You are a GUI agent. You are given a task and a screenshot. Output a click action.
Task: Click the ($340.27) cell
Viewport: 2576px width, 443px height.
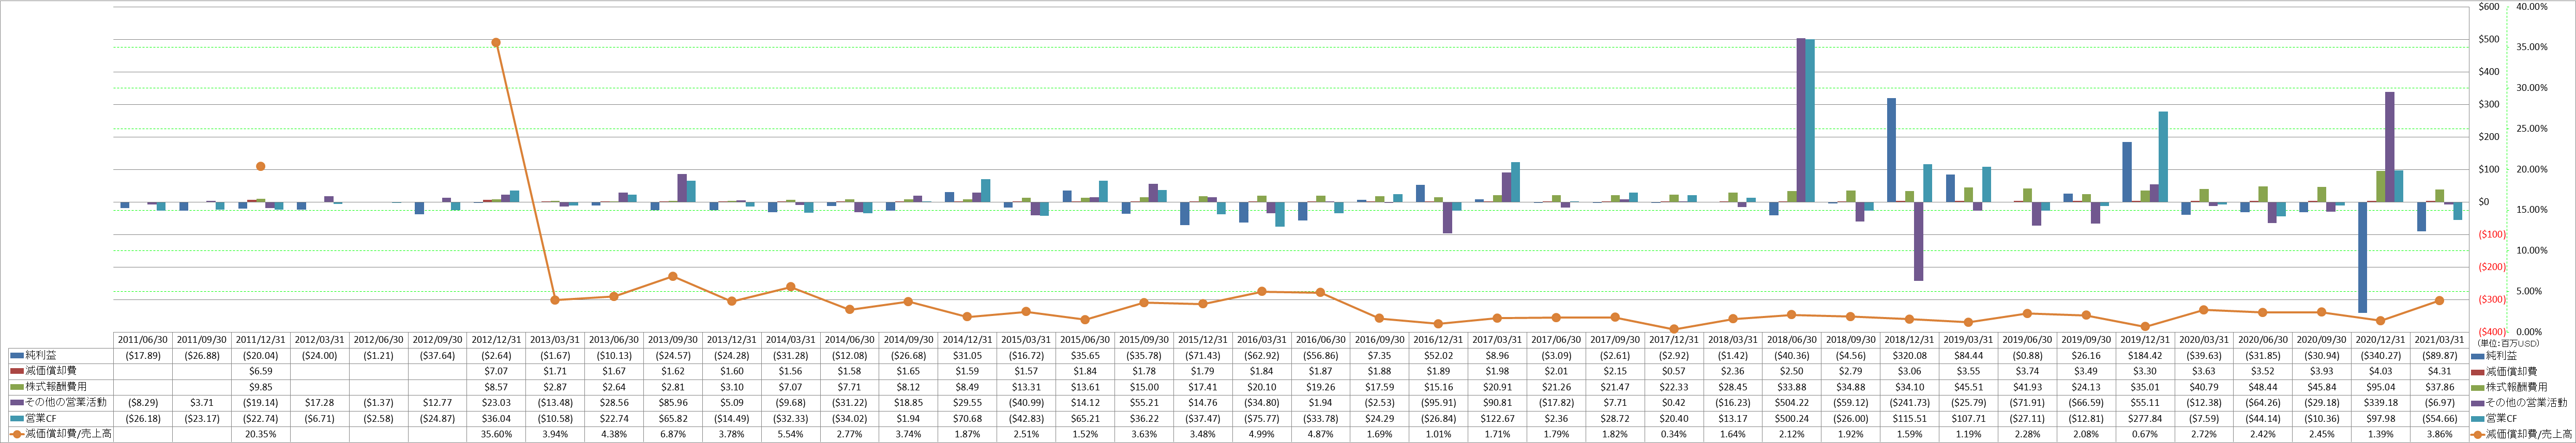2381,355
